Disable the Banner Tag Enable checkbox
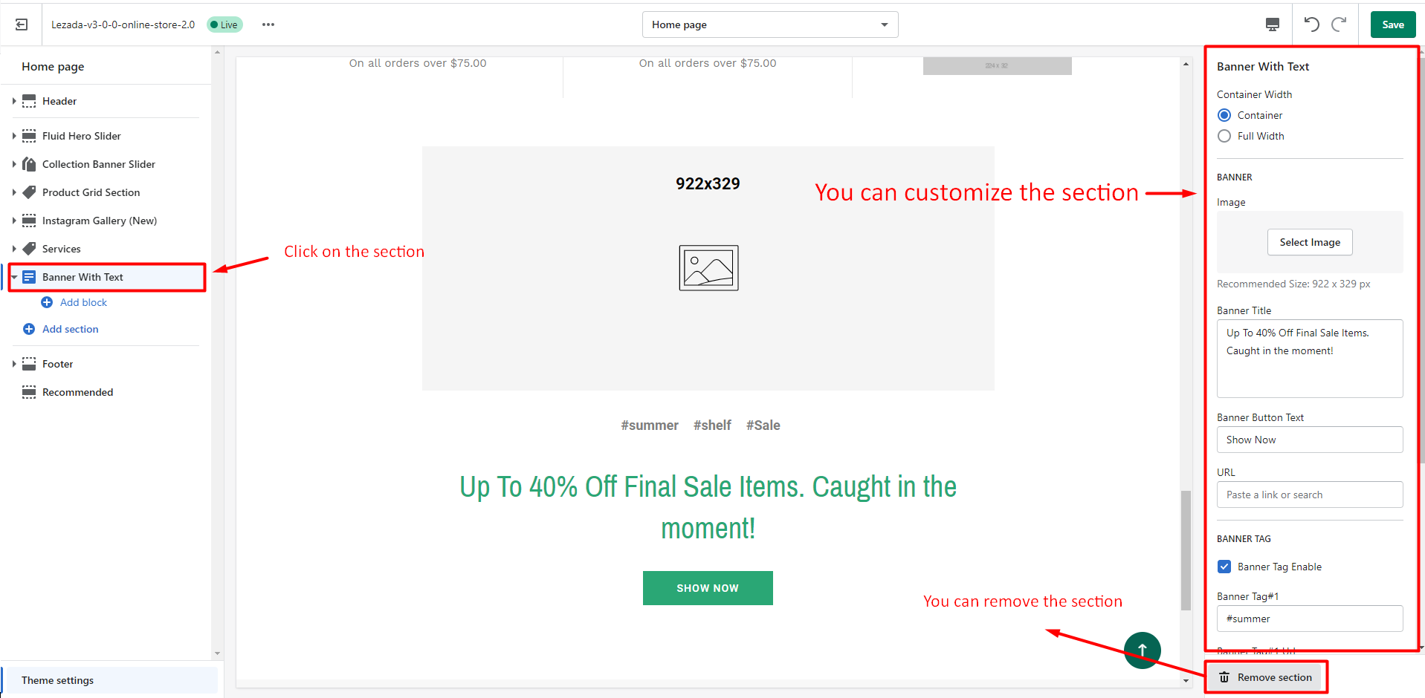Screen dimensions: 1425x698 coord(1224,567)
